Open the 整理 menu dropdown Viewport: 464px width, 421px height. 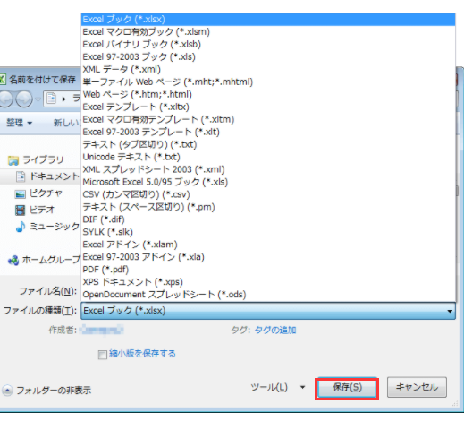coord(20,123)
